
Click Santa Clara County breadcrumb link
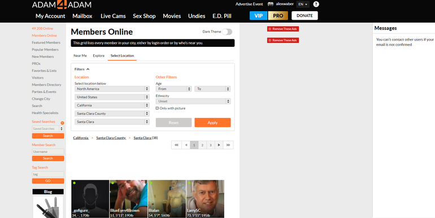111,138
